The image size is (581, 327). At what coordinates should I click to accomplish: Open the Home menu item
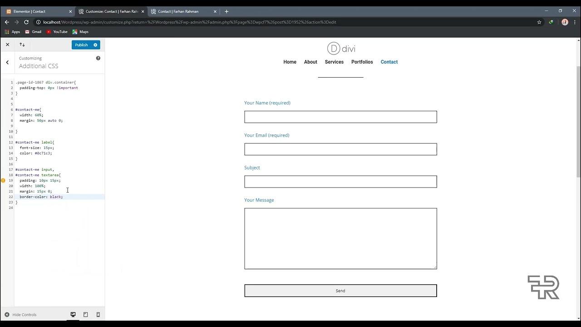(290, 62)
